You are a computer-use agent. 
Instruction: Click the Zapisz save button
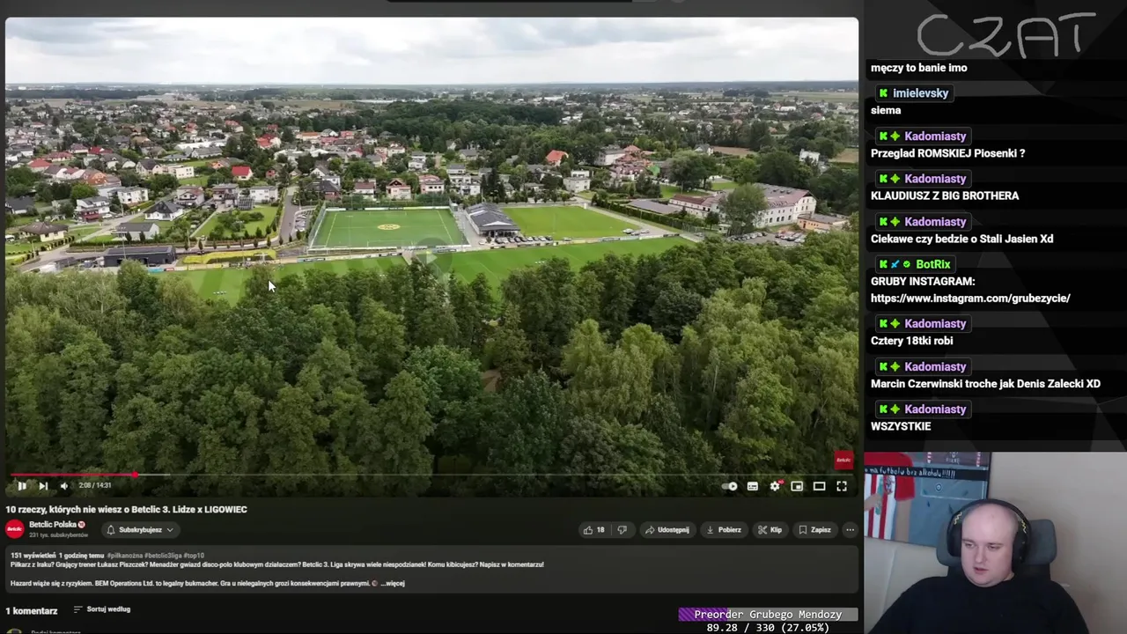814,530
